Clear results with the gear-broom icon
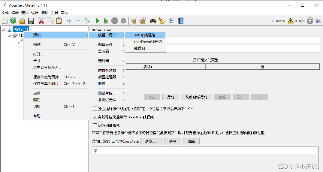Image resolution: width=323 pixels, height=172 pixels. [x=134, y=21]
